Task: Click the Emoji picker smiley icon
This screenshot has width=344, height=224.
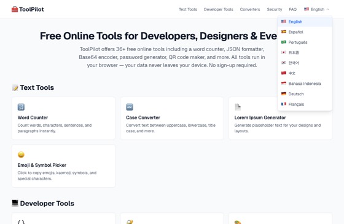Action: (x=21, y=154)
